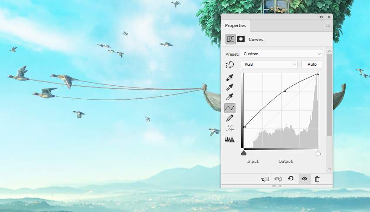Reset Curves to adjustment defaults
This screenshot has height=212, width=370.
291,179
